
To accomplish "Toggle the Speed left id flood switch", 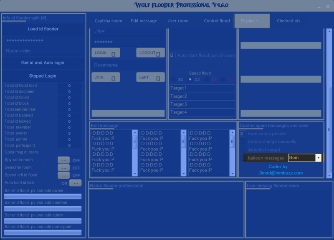I will (x=69, y=175).
